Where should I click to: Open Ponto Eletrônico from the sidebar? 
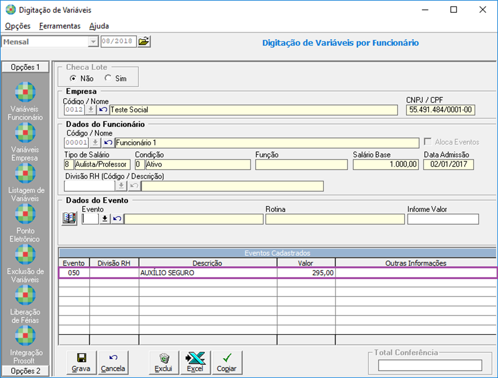point(25,223)
